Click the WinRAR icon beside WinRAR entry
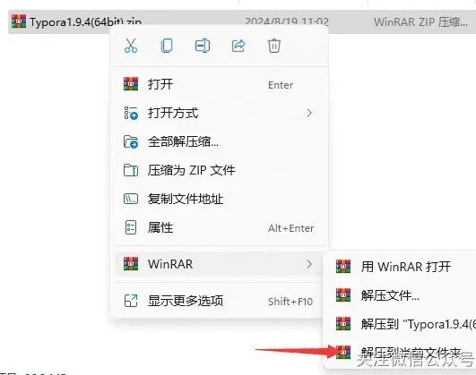The height and width of the screenshot is (375, 476). click(131, 264)
